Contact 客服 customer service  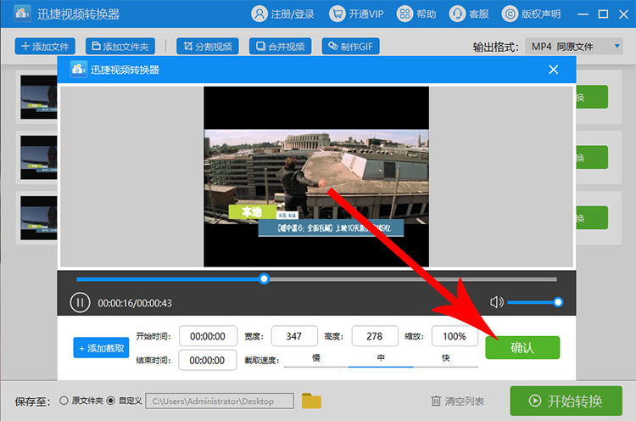coord(469,14)
